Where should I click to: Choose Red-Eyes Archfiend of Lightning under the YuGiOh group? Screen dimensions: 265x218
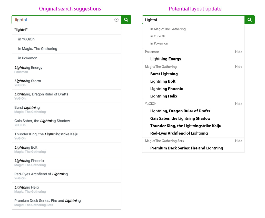click(179, 133)
